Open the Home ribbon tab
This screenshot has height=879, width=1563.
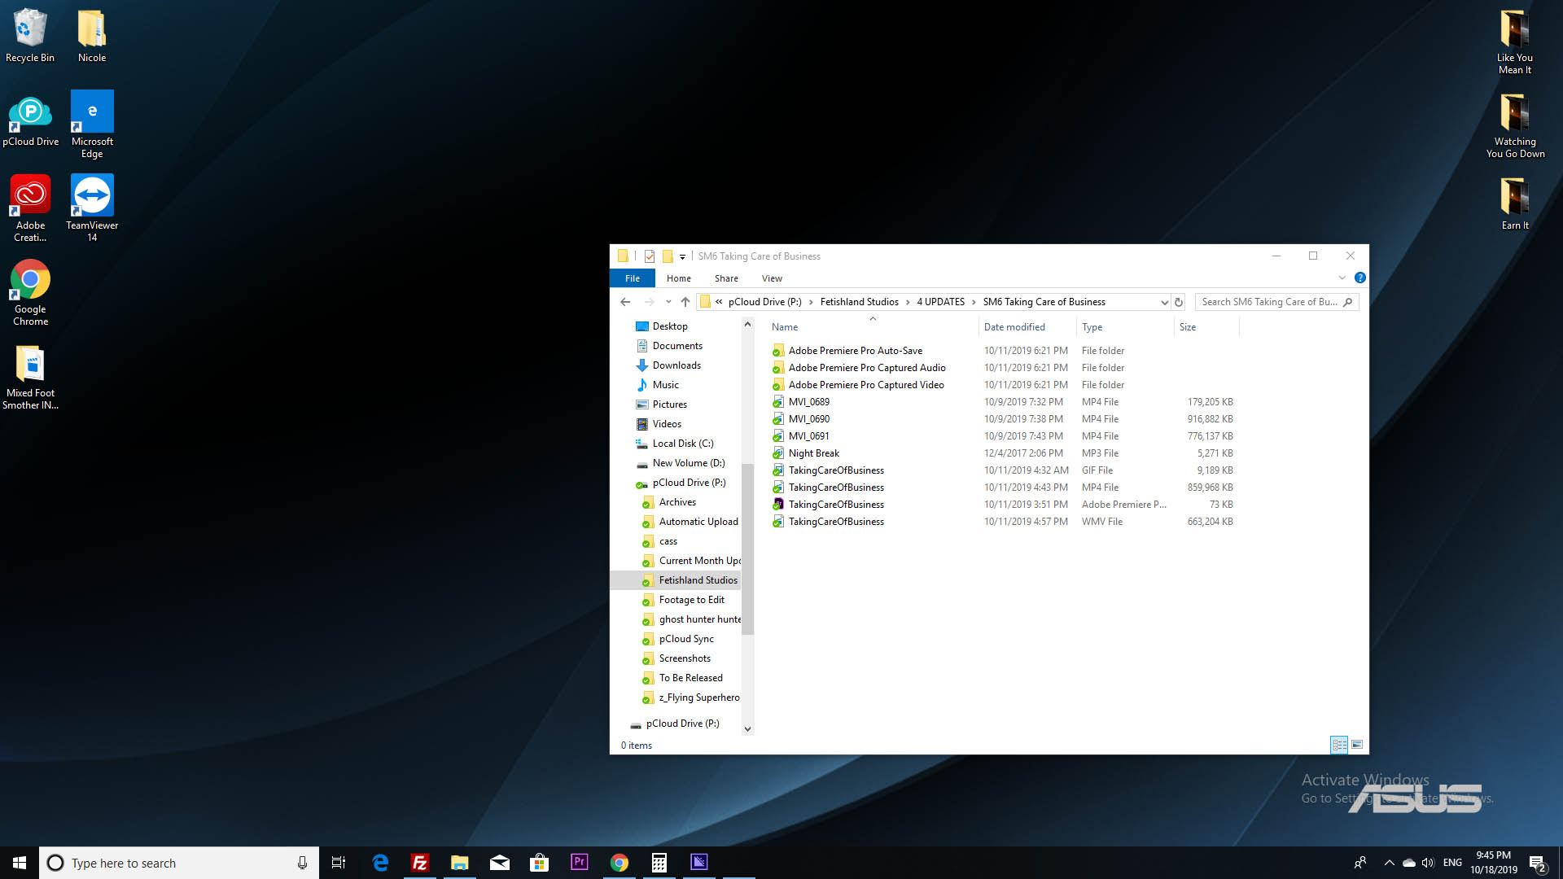678,278
